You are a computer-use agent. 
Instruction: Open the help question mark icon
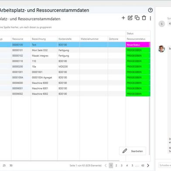(150, 10)
